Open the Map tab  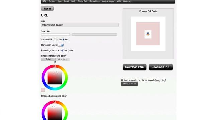tap(60, 1)
